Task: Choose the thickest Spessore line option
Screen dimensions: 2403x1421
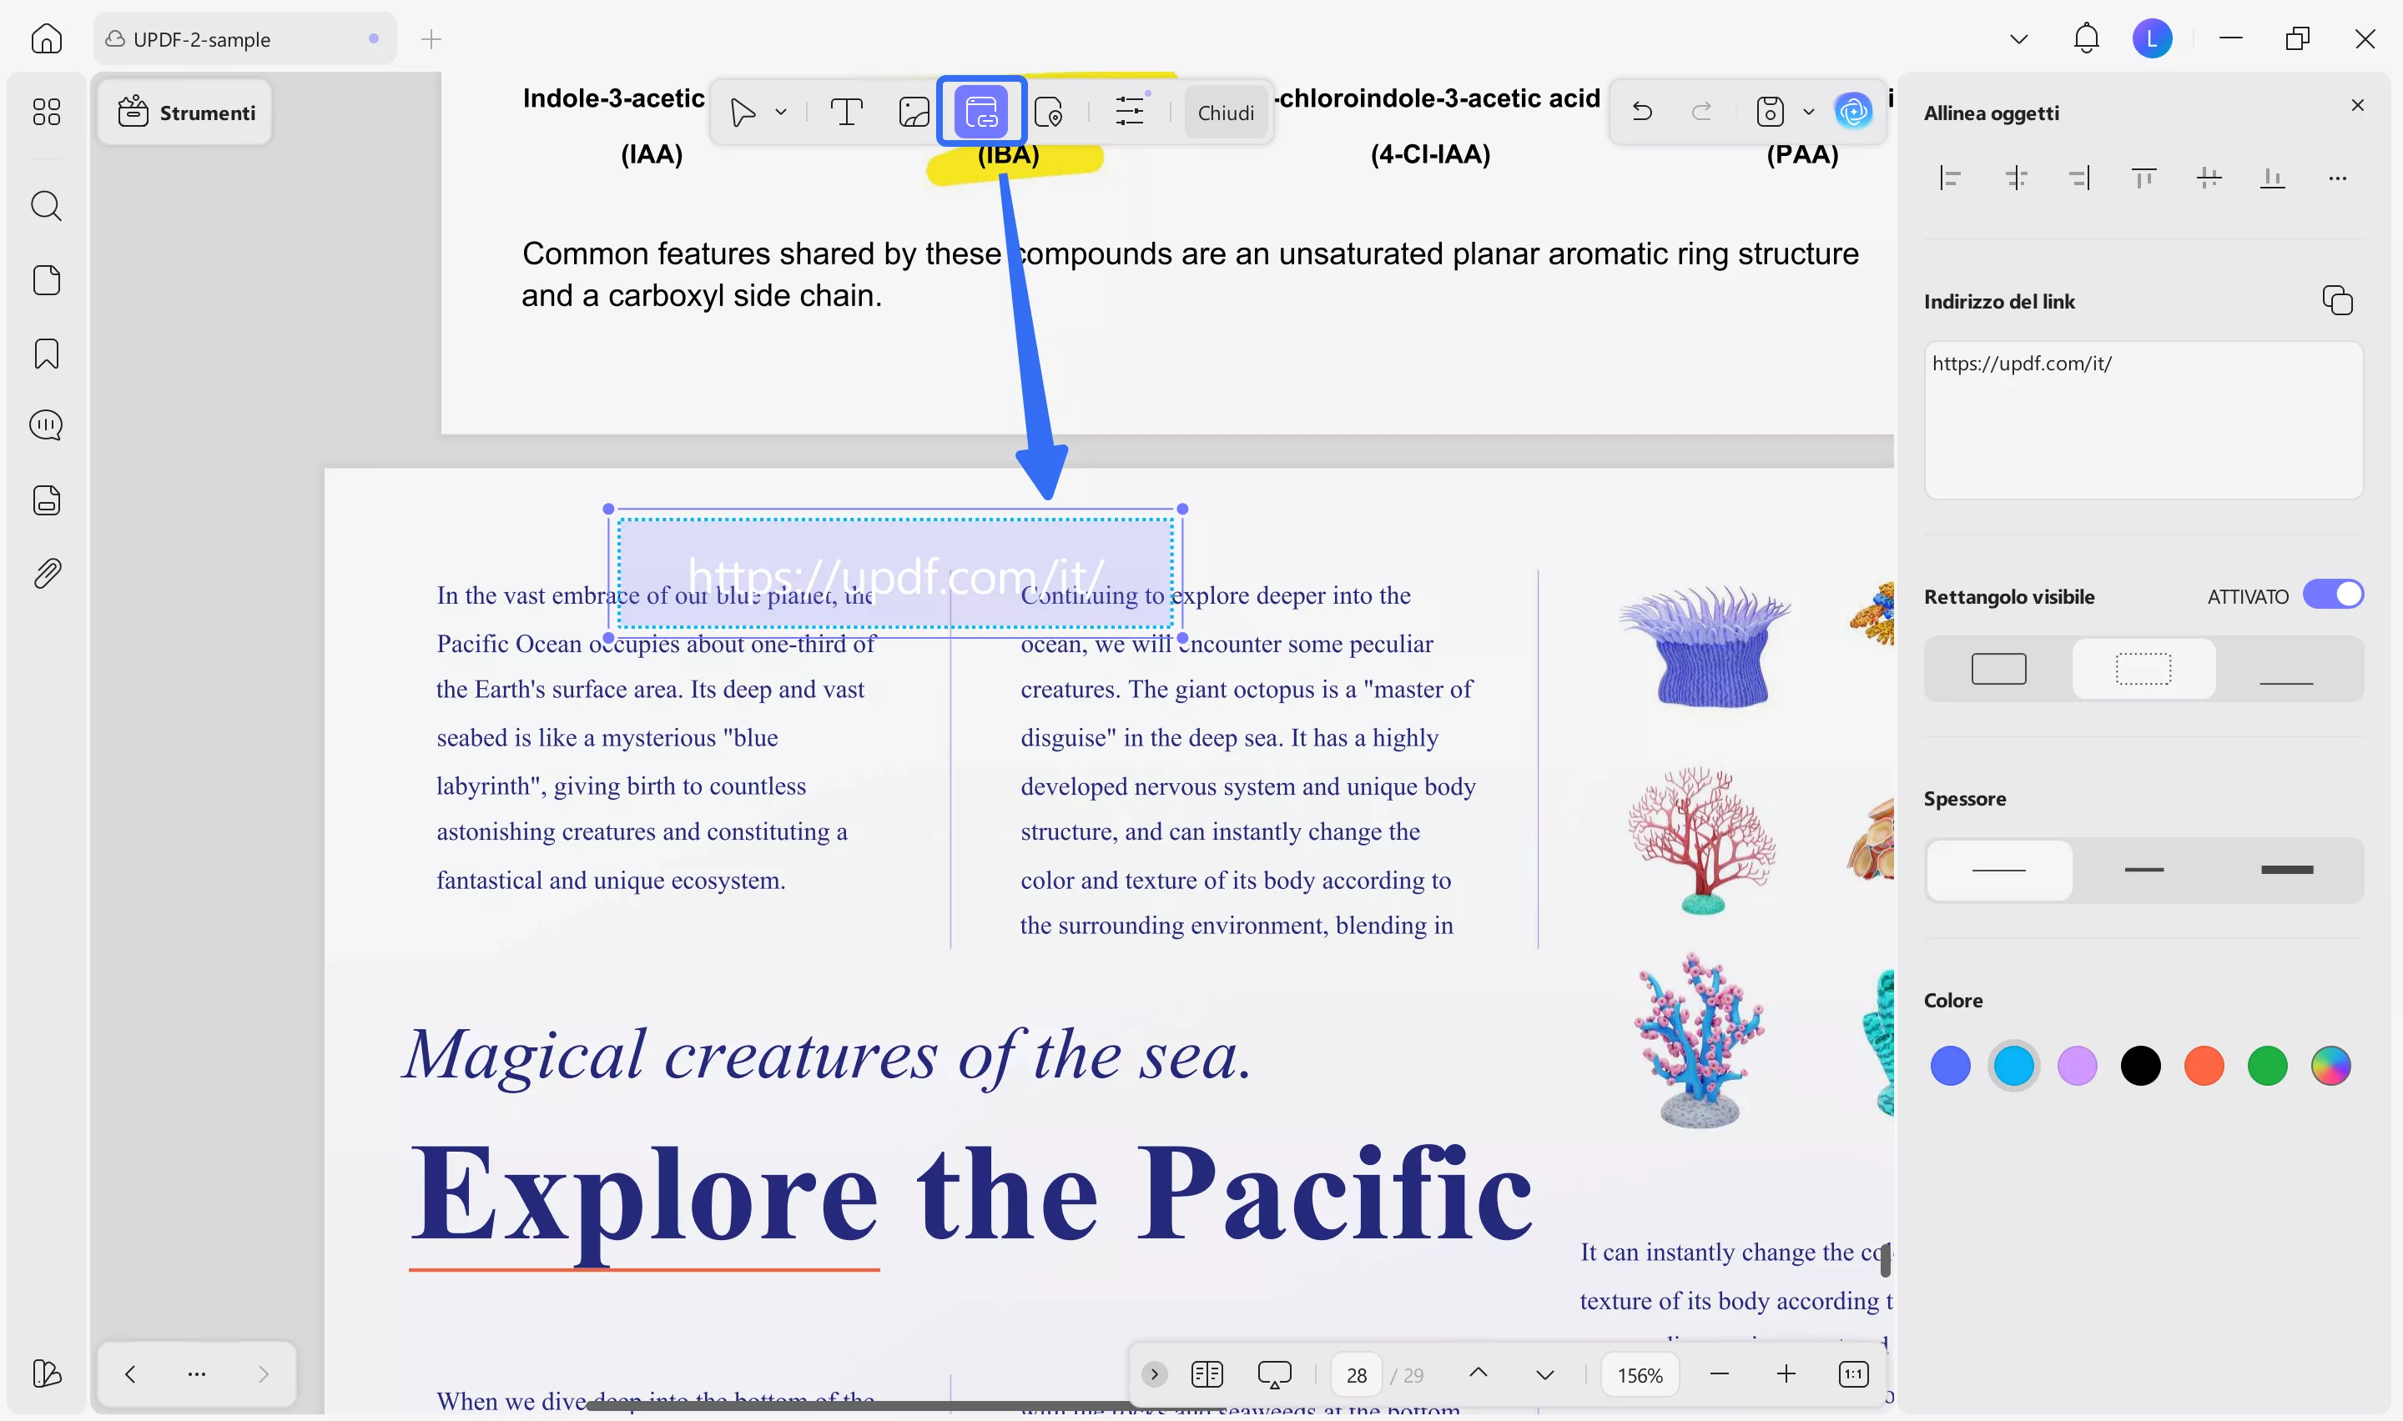Action: (x=2286, y=870)
